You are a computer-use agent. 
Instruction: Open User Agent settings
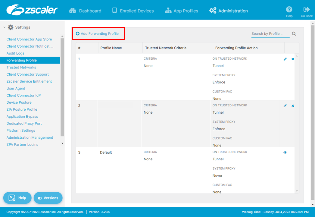[16, 88]
